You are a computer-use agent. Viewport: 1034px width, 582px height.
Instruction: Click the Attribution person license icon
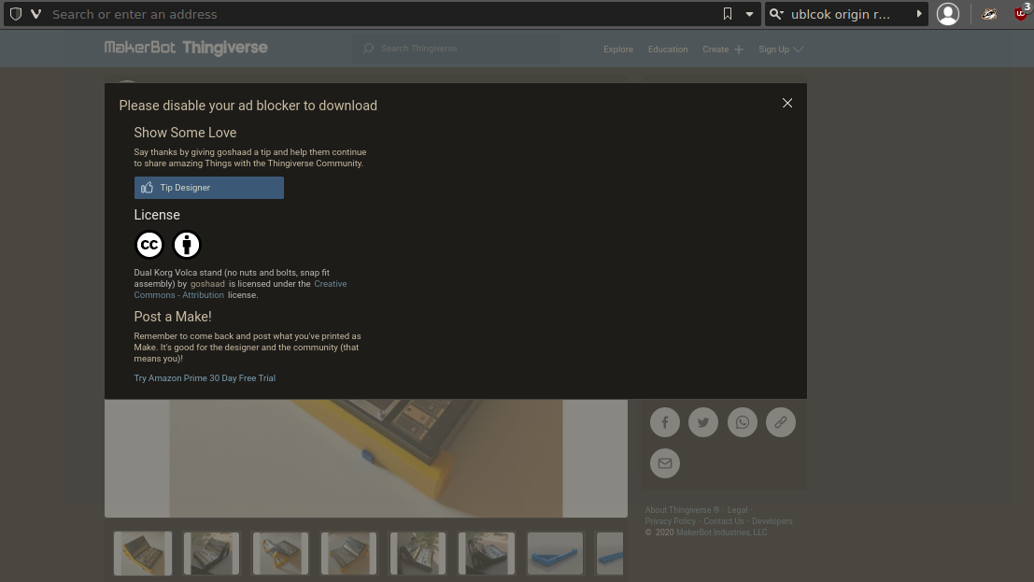click(x=187, y=244)
